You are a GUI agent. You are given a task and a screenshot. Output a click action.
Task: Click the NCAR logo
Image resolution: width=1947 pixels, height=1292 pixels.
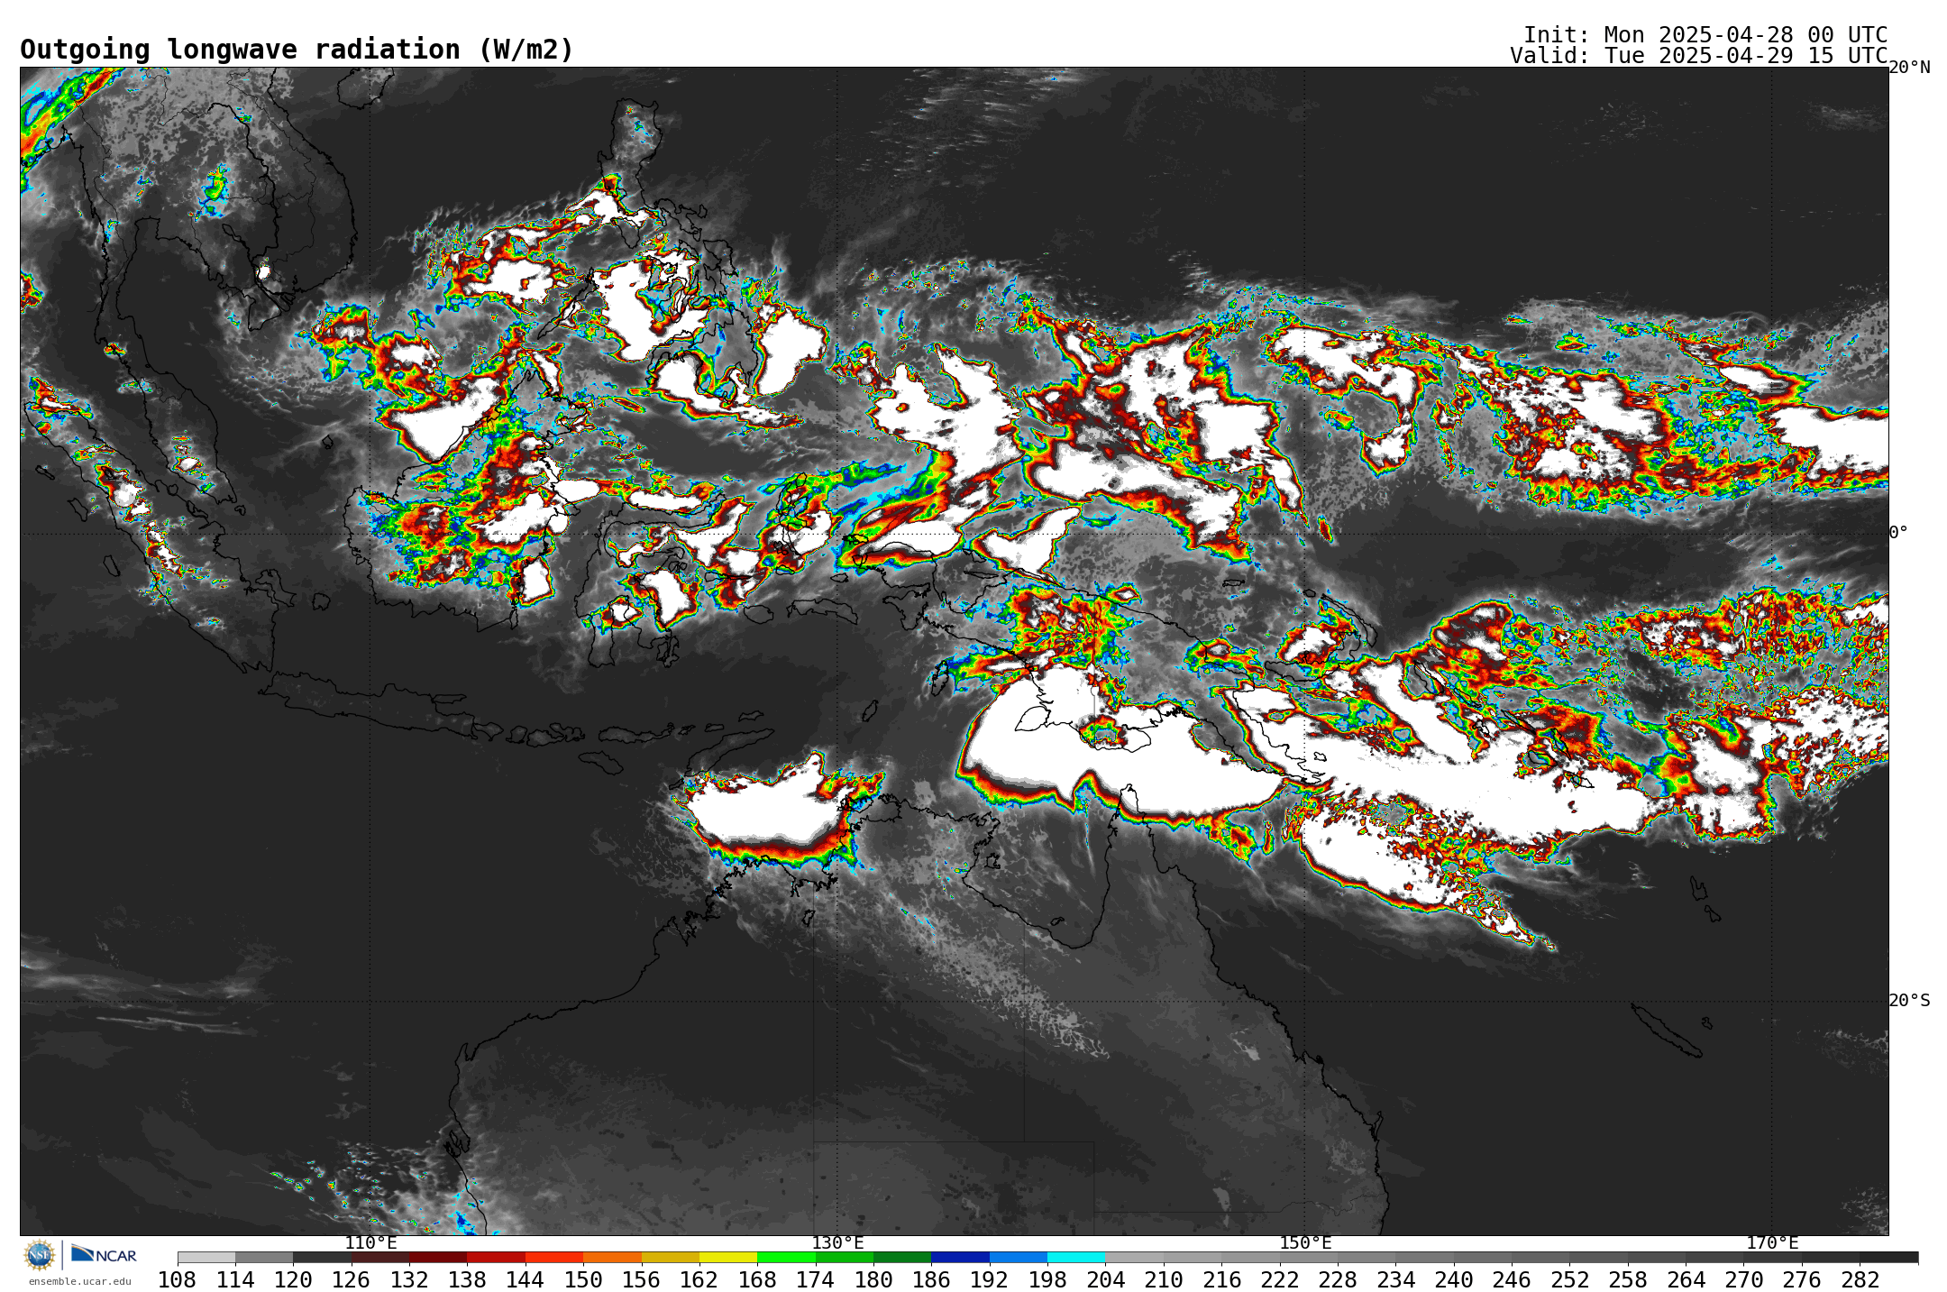click(104, 1254)
